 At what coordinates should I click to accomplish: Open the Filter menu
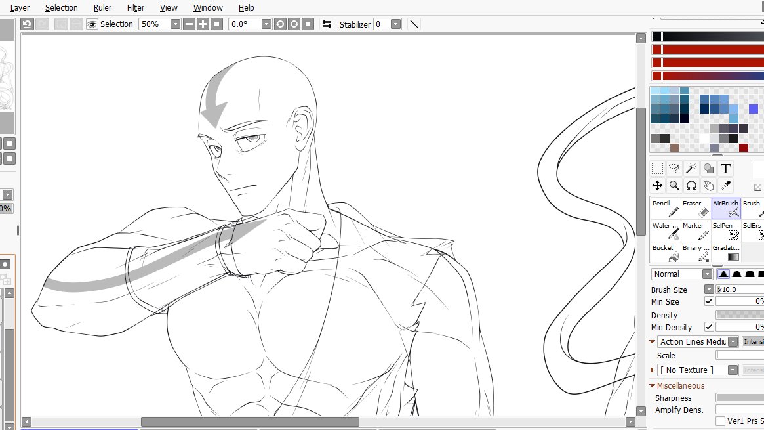136,8
